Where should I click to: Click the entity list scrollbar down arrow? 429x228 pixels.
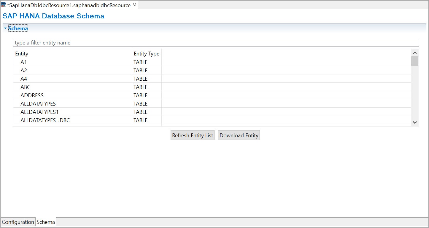[415, 122]
